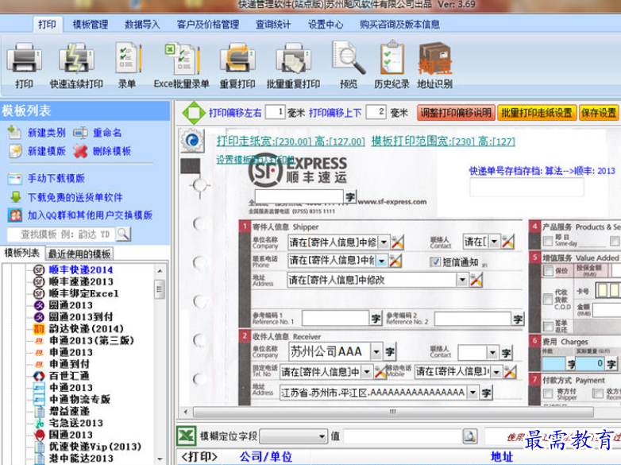Delete template using 删除模板 red X
The height and width of the screenshot is (465, 621).
coord(80,151)
